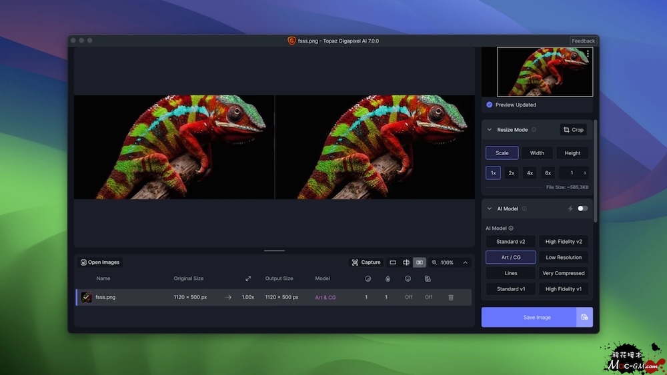Screen dimensions: 667x375
Task: Click the scale arrows column icon
Action: 248,278
